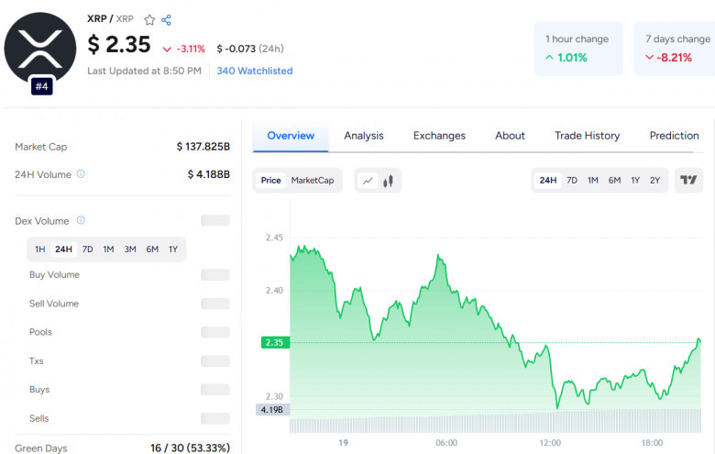Click the 1 hour change card
715x454 pixels.
click(577, 49)
